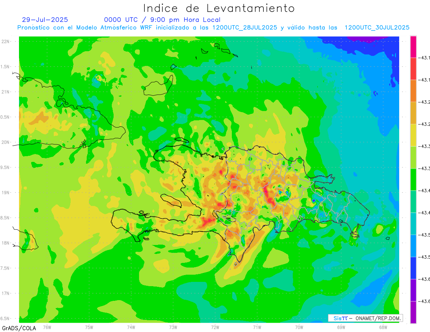Click the '76W' longitude label

pos(47,327)
